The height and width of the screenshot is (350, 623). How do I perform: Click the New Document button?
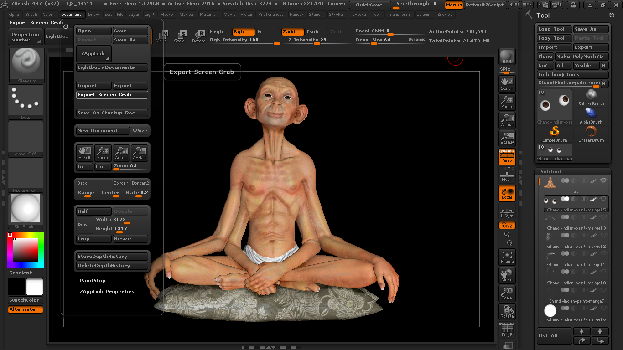click(x=103, y=131)
